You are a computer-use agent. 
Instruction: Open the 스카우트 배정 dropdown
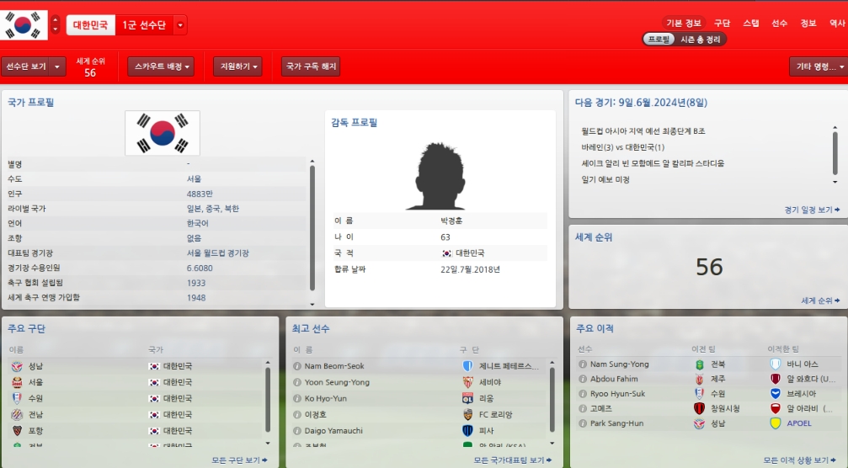coord(161,66)
